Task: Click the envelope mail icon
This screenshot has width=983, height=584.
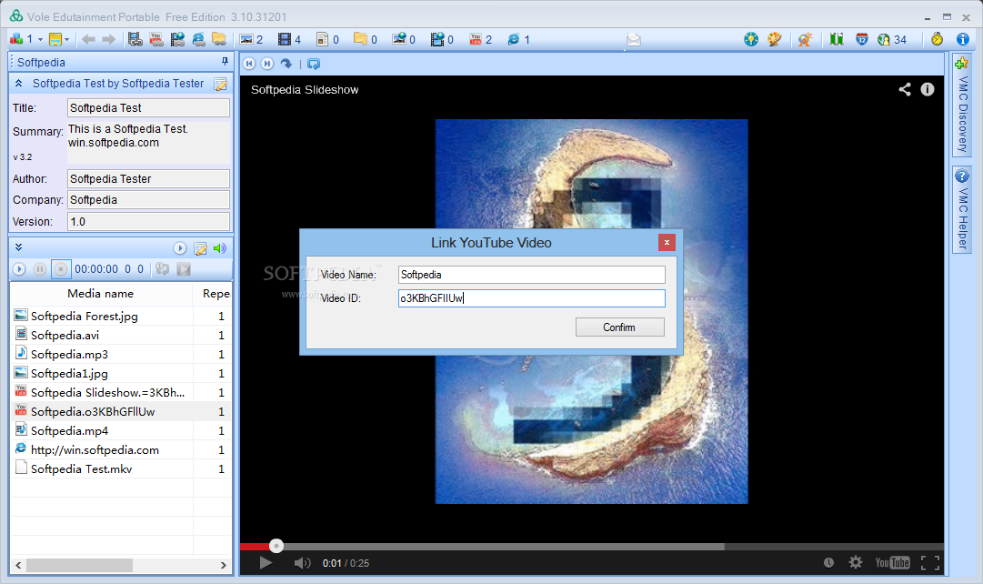Action: 634,40
